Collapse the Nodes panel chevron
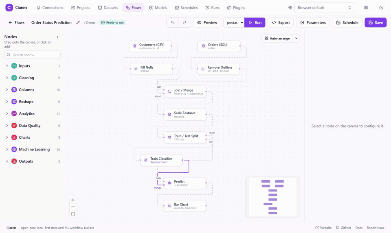391x233 pixels. click(x=57, y=37)
